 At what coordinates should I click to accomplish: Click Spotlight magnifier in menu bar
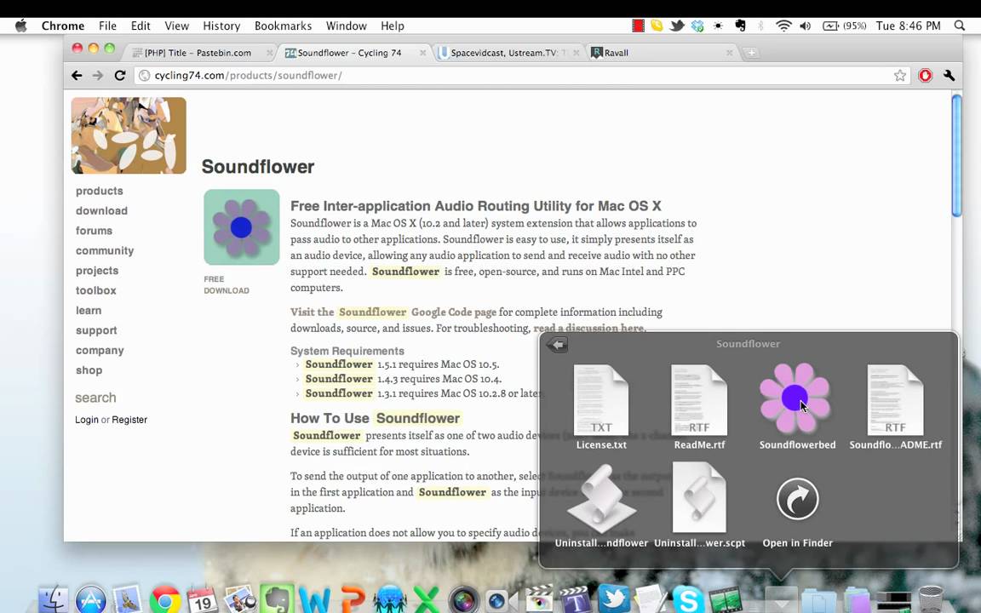[x=960, y=26]
